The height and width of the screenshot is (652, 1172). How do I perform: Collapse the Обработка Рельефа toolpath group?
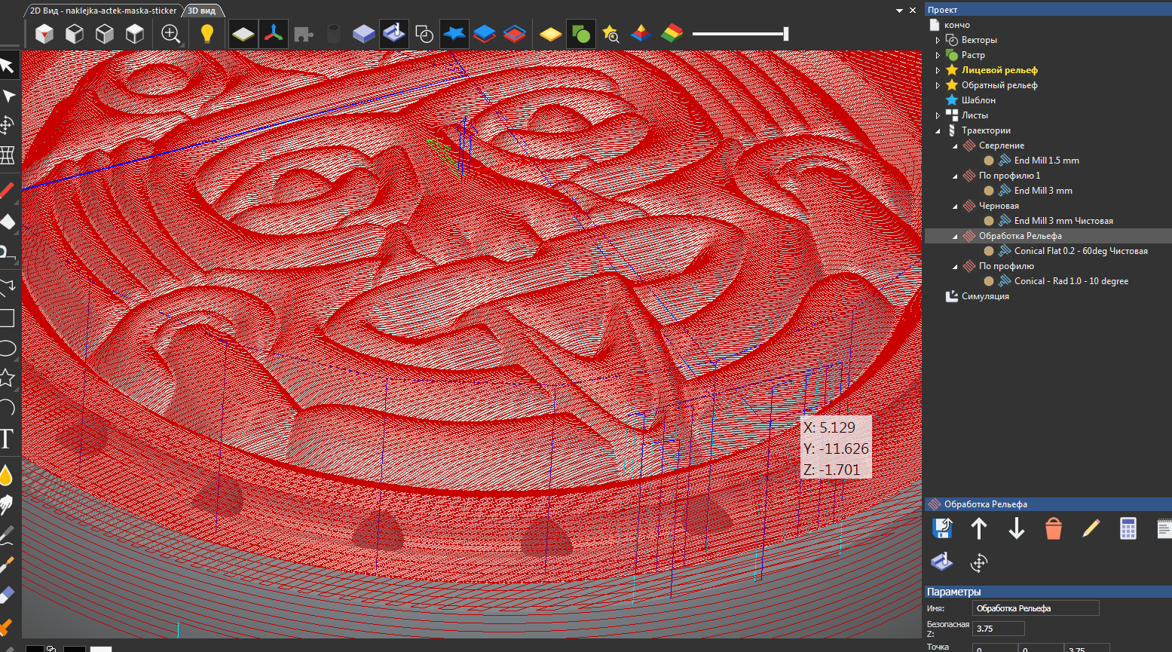tap(955, 236)
